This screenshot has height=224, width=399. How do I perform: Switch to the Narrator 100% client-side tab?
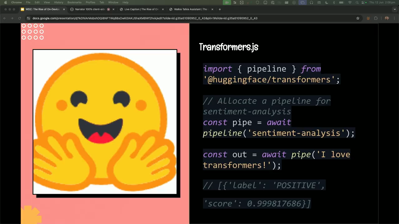tap(92, 9)
